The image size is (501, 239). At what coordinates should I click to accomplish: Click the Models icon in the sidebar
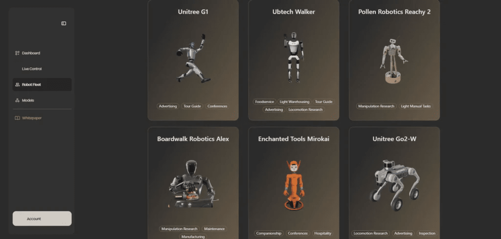[x=17, y=100]
